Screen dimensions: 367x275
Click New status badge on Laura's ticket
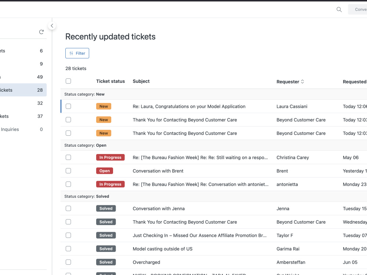tap(104, 106)
